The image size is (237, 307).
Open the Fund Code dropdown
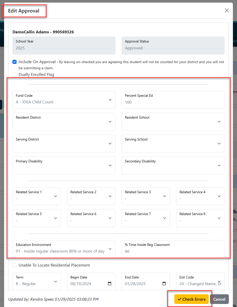(64, 100)
